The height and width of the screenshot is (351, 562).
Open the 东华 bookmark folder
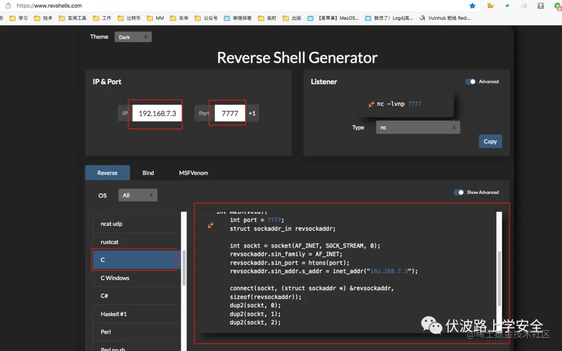point(179,18)
